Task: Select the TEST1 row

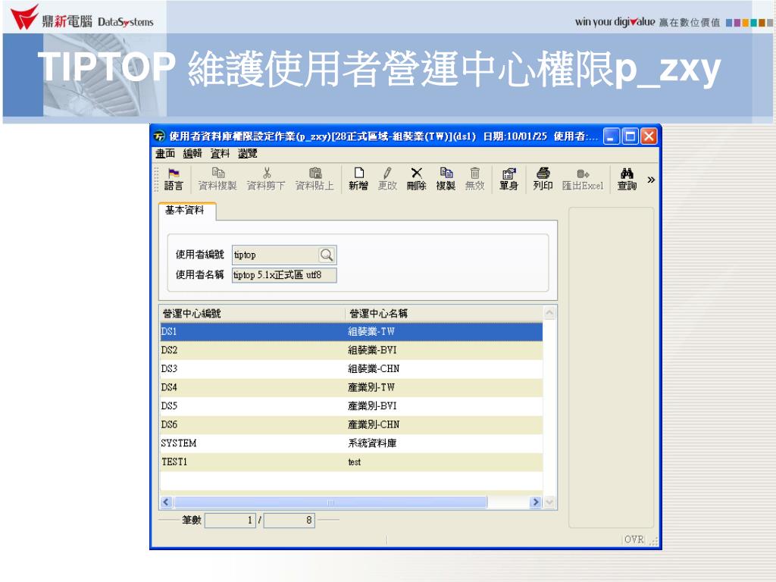Action: (352, 462)
